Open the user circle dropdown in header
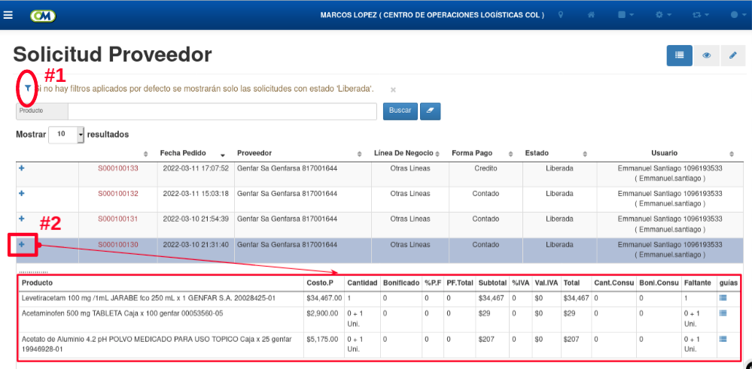 (x=738, y=15)
